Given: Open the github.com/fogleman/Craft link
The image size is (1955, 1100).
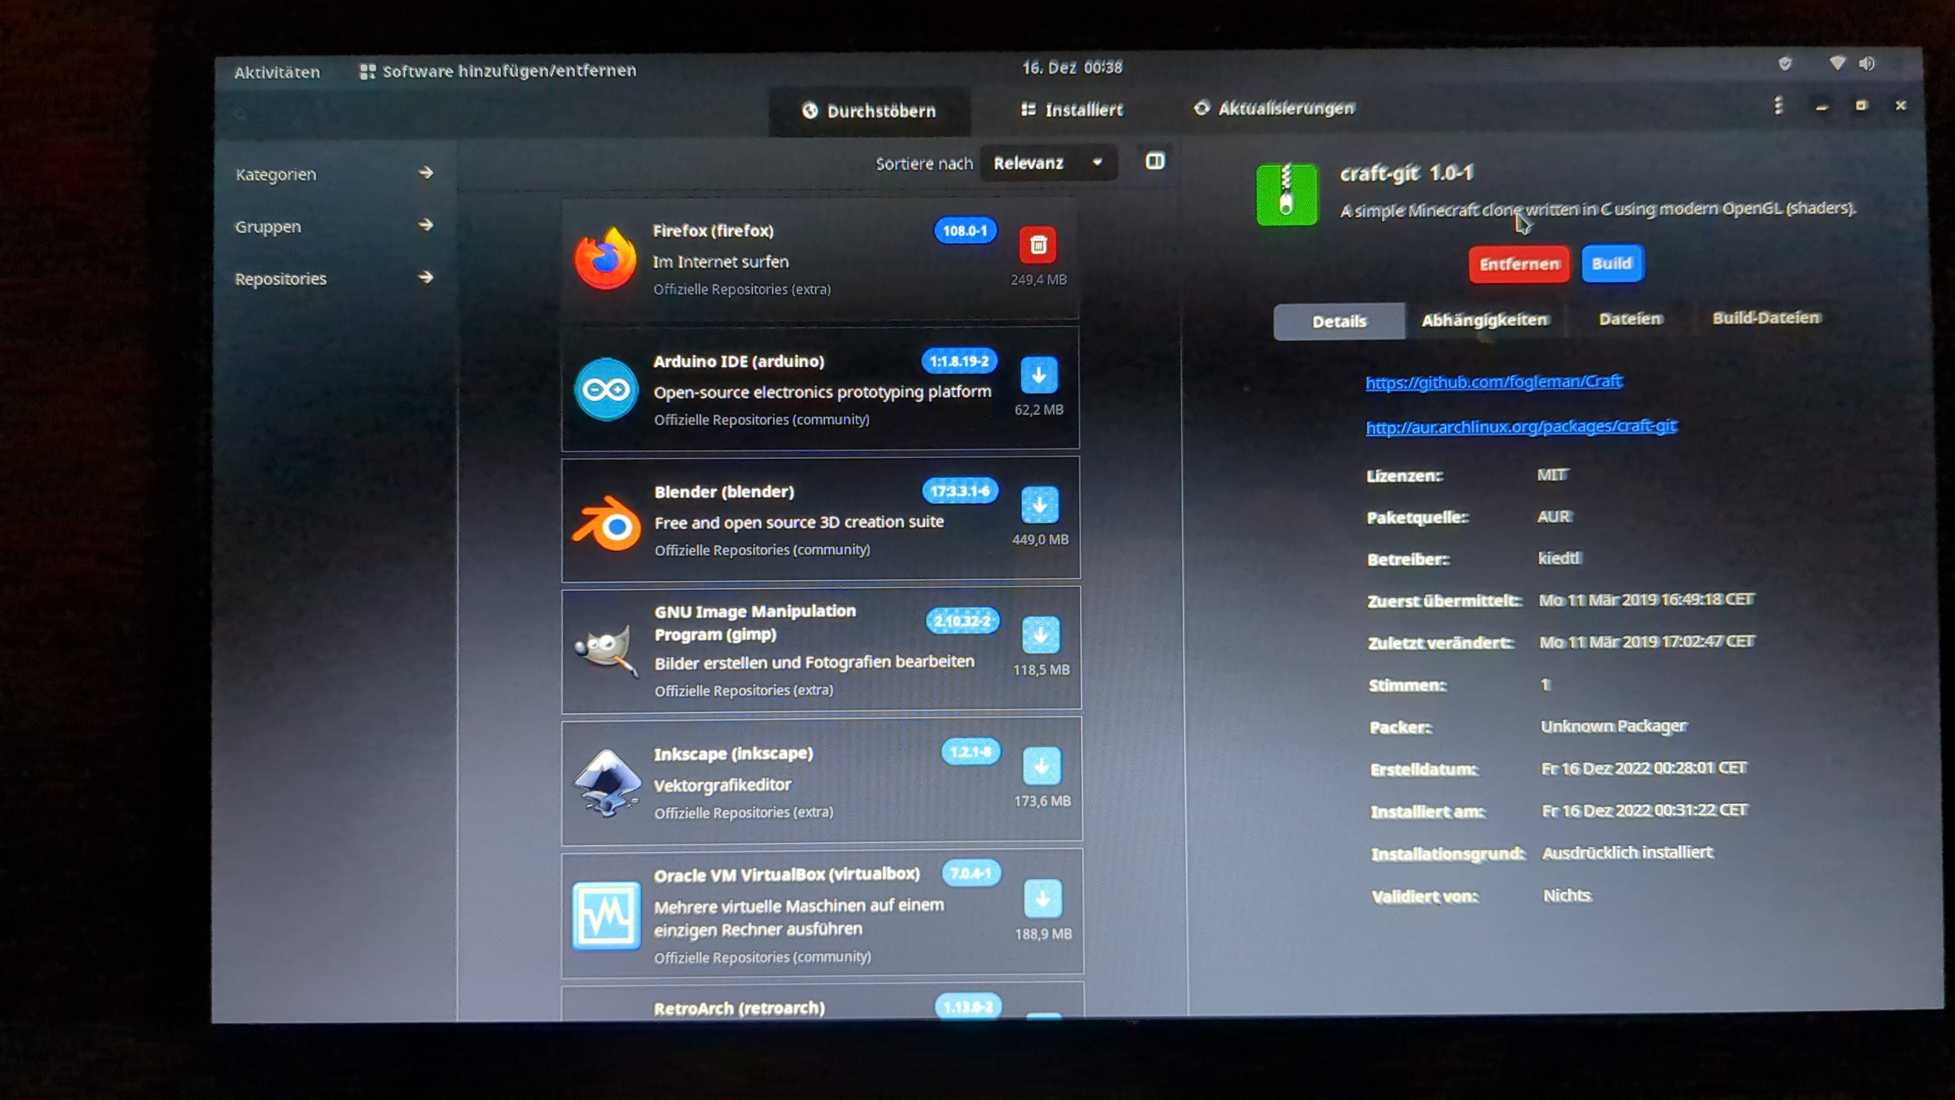Looking at the screenshot, I should [x=1493, y=382].
